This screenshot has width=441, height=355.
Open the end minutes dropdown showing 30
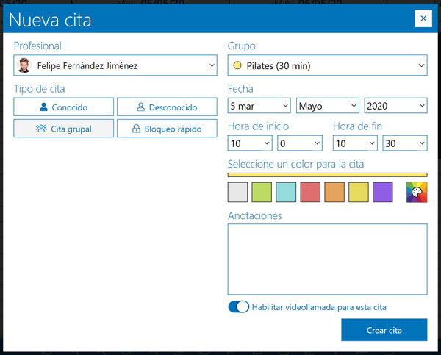coord(405,143)
